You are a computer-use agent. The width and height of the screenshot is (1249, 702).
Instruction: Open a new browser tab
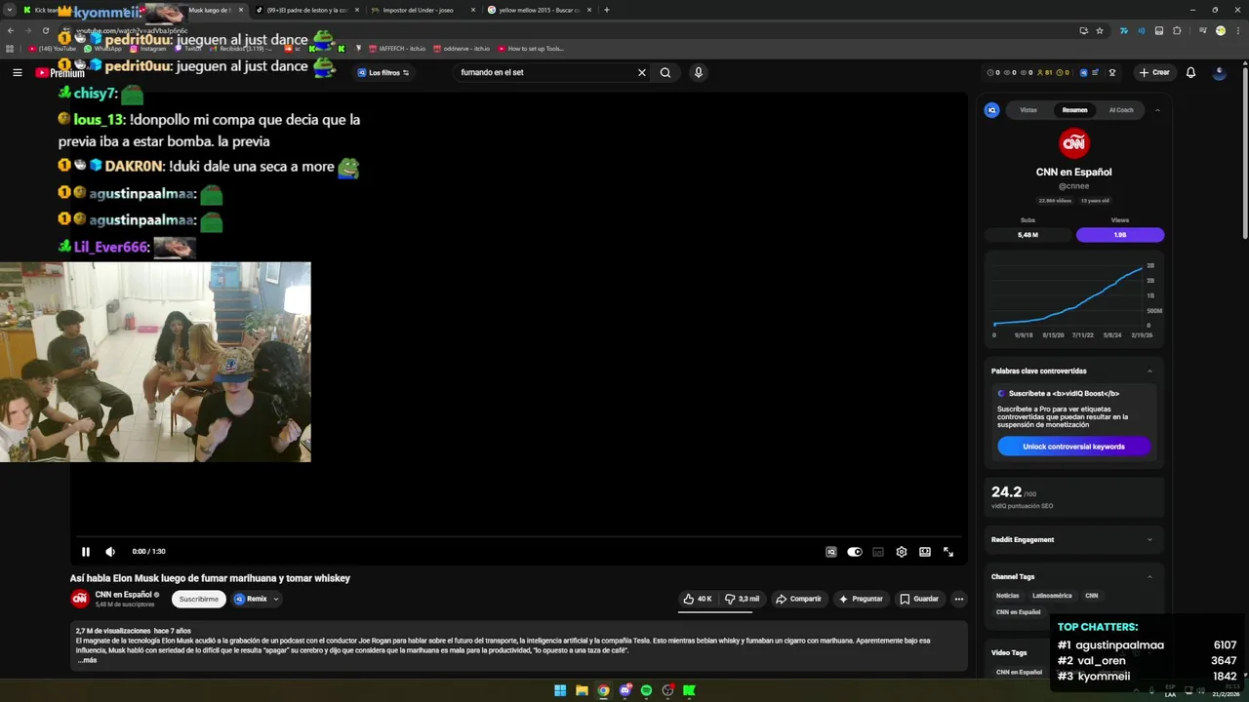[x=607, y=10]
